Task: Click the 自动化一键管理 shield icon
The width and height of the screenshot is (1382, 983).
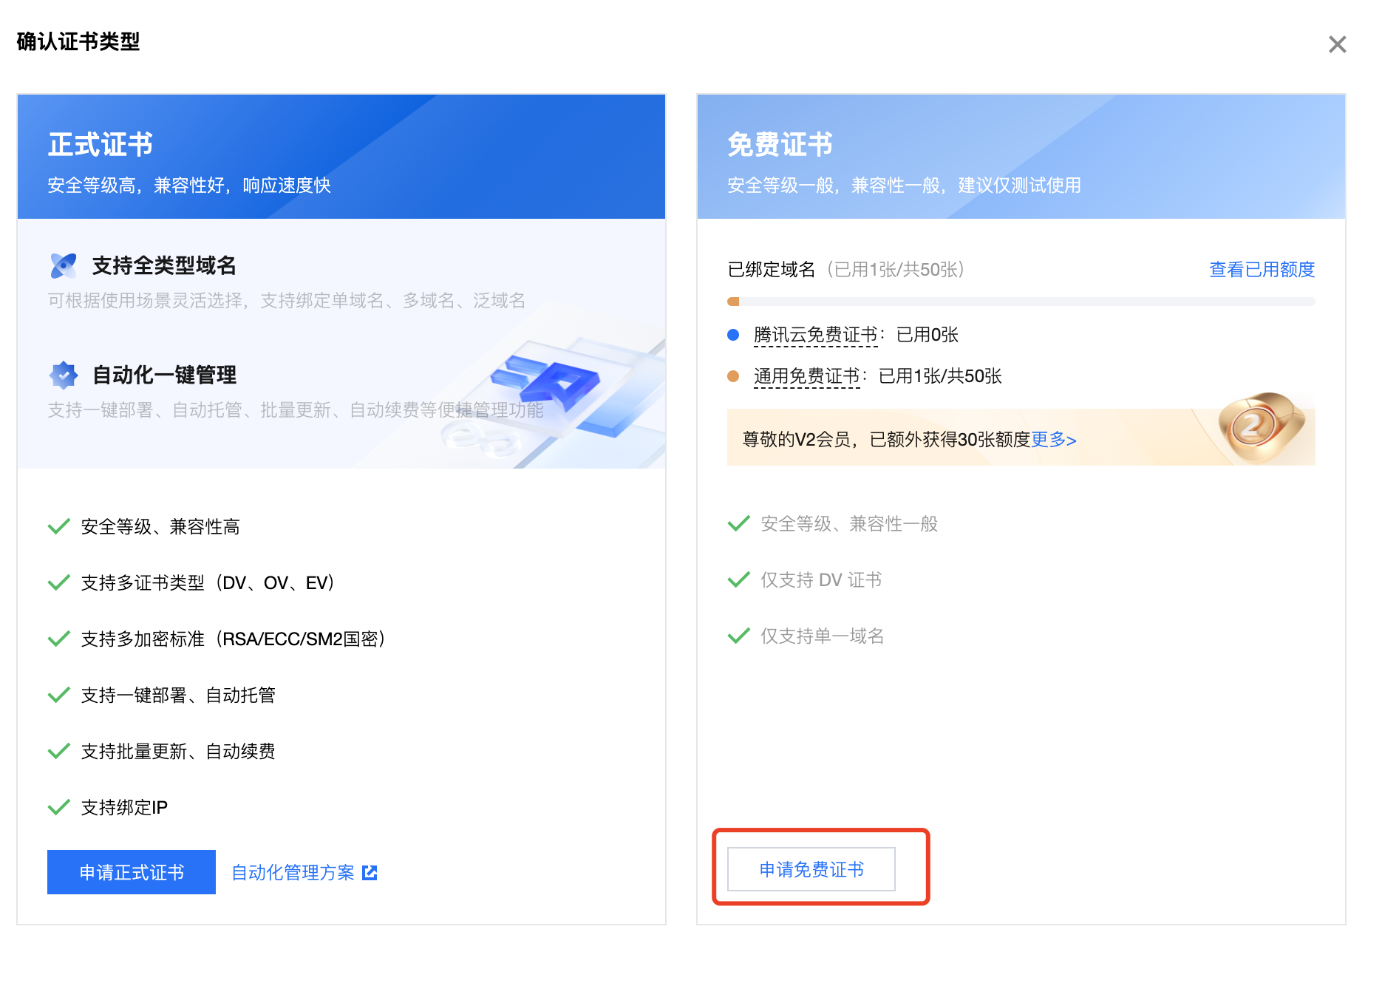Action: point(64,374)
